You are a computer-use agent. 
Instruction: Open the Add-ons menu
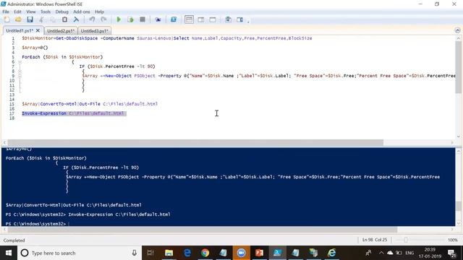pos(82,12)
